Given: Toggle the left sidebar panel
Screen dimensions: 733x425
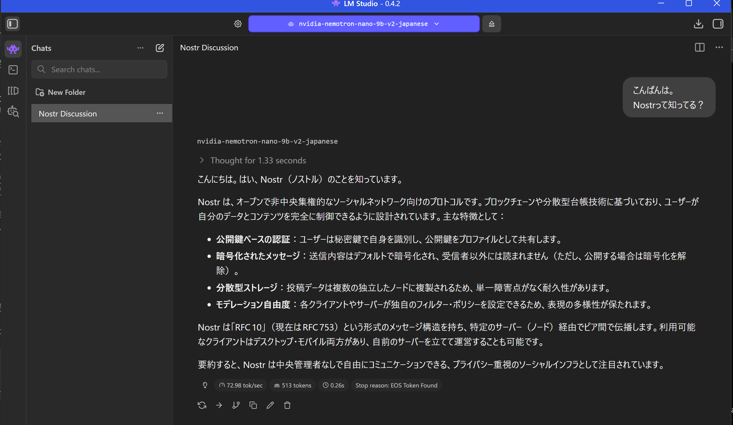Looking at the screenshot, I should pyautogui.click(x=12, y=24).
